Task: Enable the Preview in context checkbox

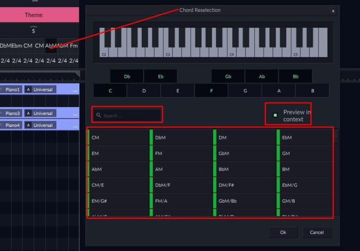Action: coord(276,115)
